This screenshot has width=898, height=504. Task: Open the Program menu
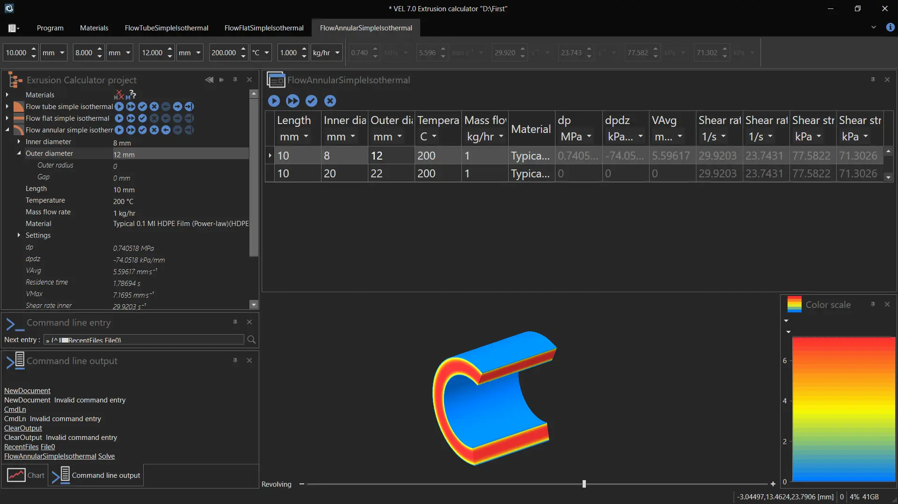point(50,28)
